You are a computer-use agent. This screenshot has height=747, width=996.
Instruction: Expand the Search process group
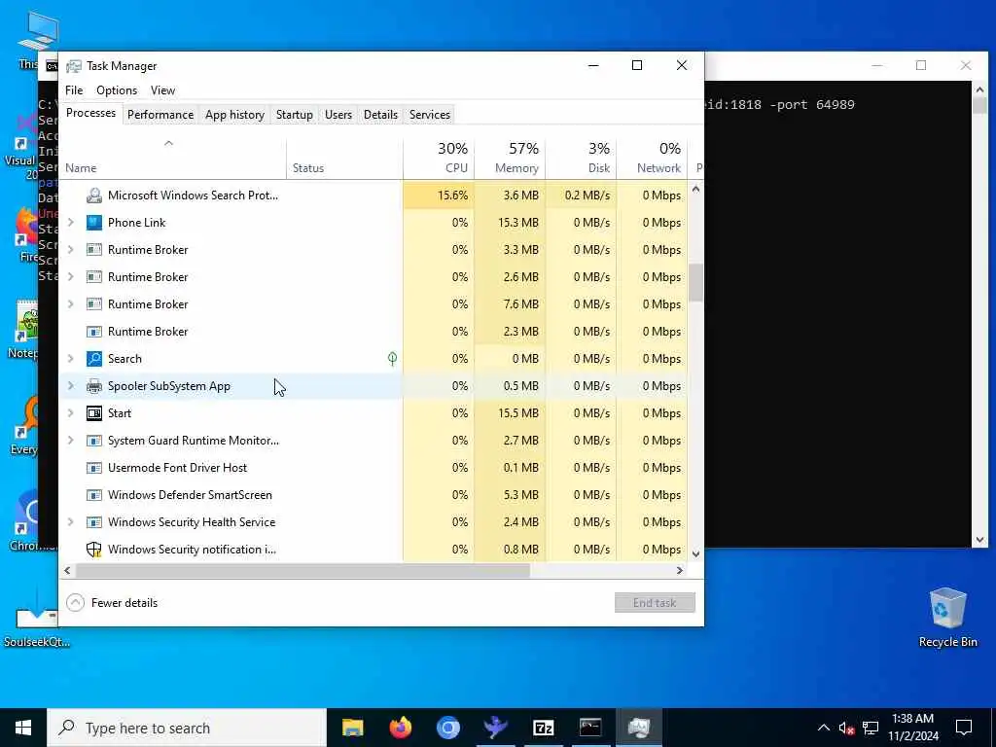point(70,359)
